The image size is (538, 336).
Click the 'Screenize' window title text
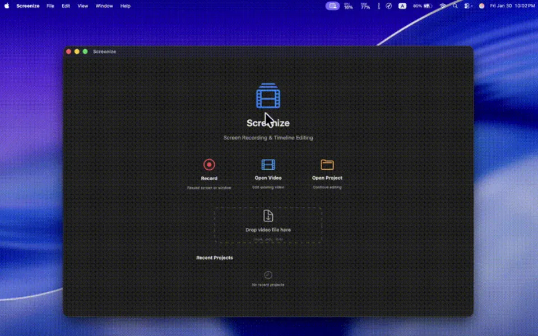point(104,52)
